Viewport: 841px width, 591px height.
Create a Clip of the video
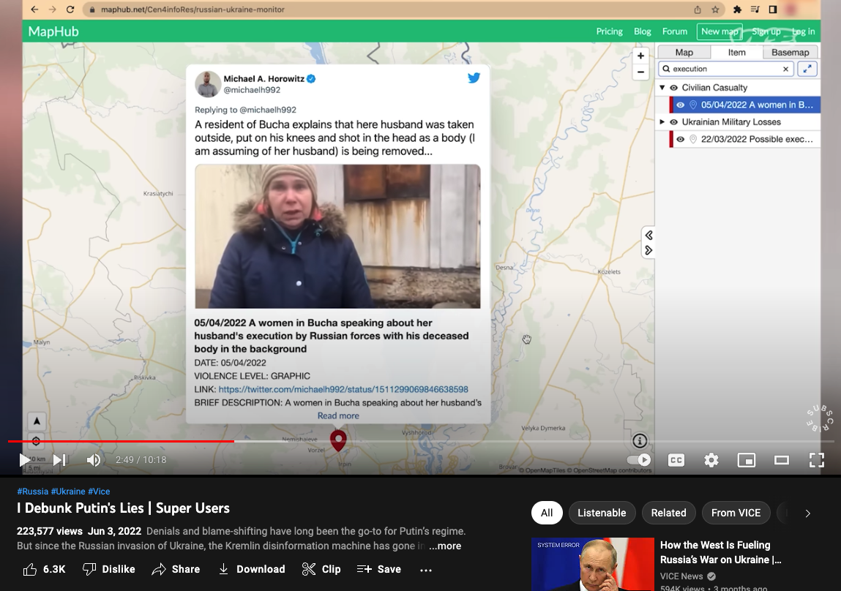coord(321,569)
